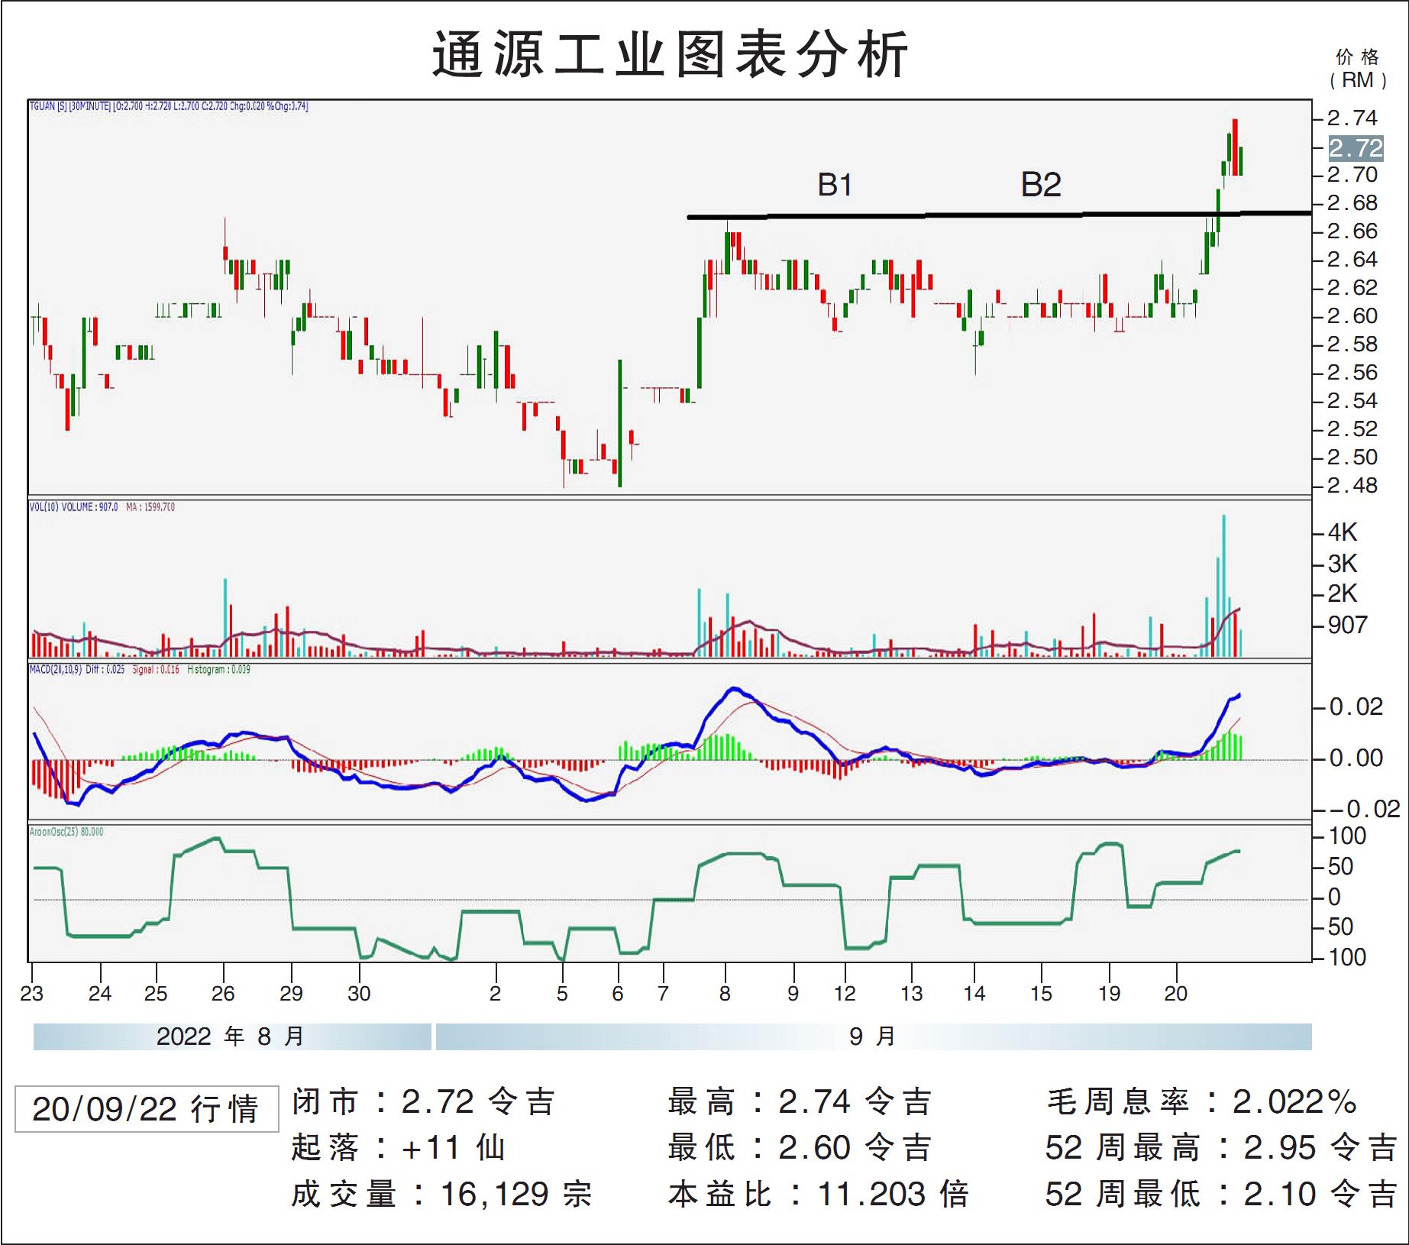Click the date label 14 on the time axis
Screen dimensions: 1409x1245
pyautogui.click(x=974, y=993)
